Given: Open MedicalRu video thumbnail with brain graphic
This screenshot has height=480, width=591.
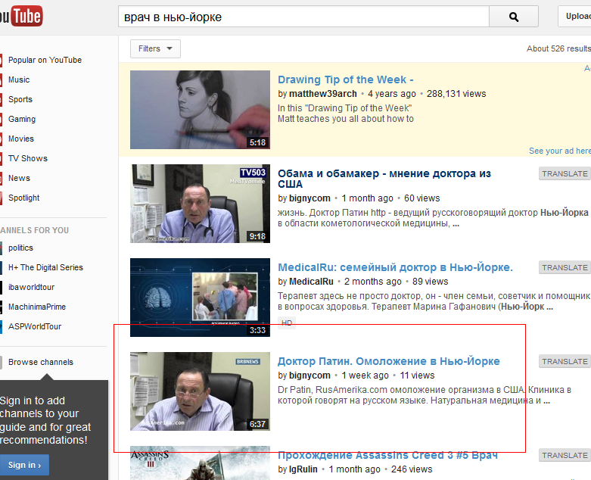Looking at the screenshot, I should [x=200, y=298].
